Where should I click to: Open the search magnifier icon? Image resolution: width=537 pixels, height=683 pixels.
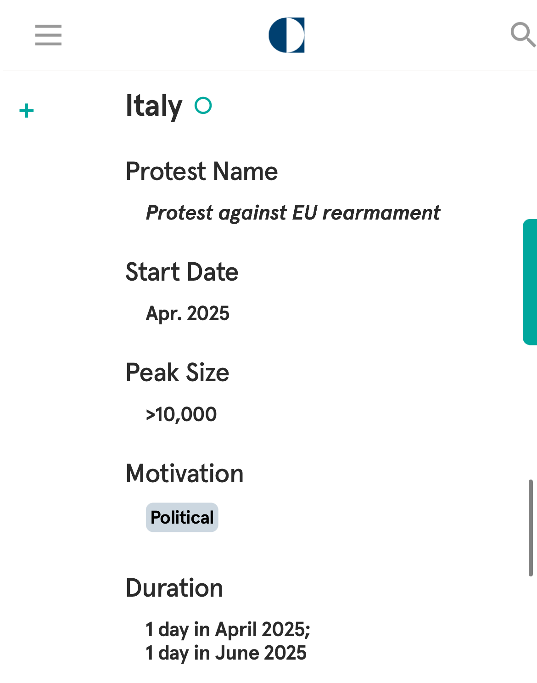tap(523, 34)
